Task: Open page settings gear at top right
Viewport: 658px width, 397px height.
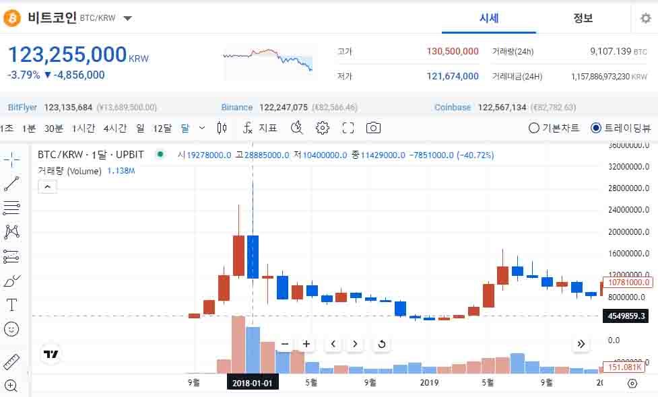Action: (645, 18)
